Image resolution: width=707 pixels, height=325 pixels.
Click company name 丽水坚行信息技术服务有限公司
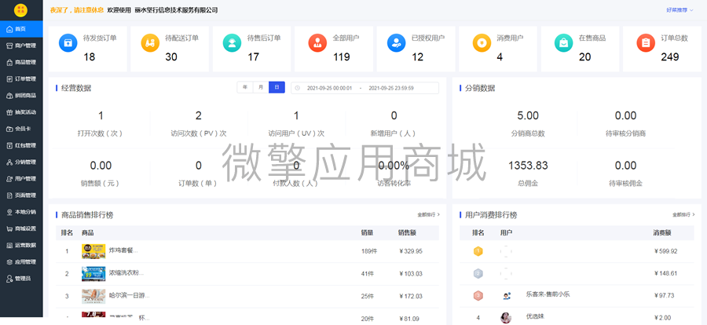tap(176, 10)
